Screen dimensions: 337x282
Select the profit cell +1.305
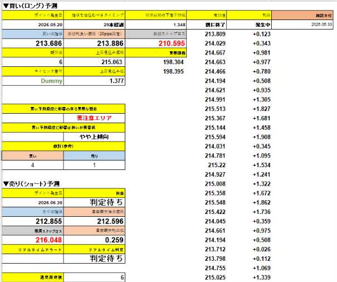(x=262, y=100)
